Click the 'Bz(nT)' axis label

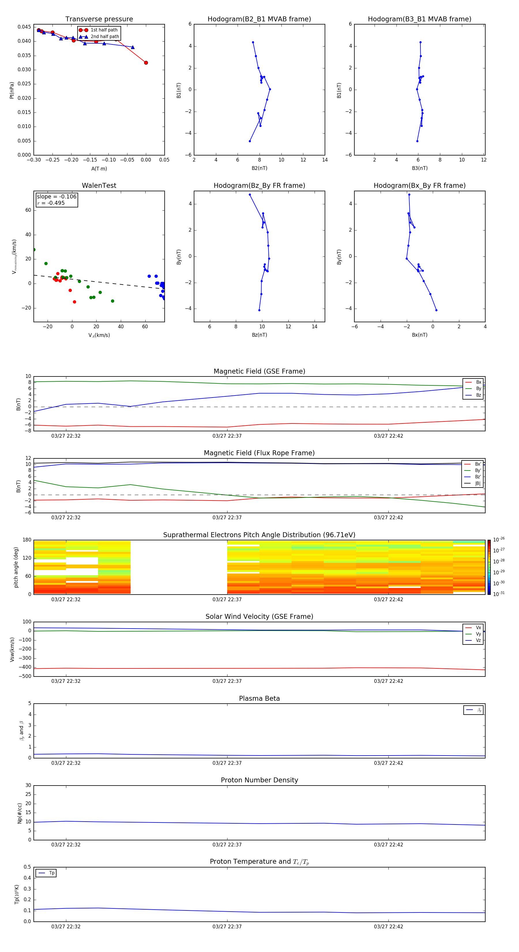(x=259, y=335)
